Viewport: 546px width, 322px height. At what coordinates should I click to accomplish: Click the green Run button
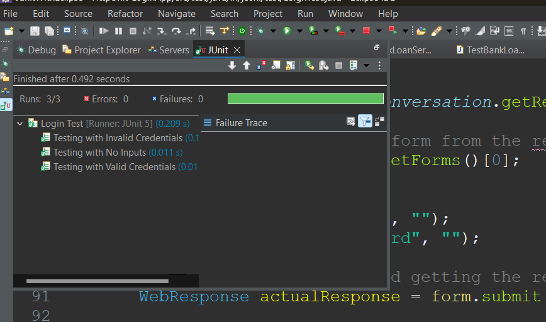pos(287,31)
